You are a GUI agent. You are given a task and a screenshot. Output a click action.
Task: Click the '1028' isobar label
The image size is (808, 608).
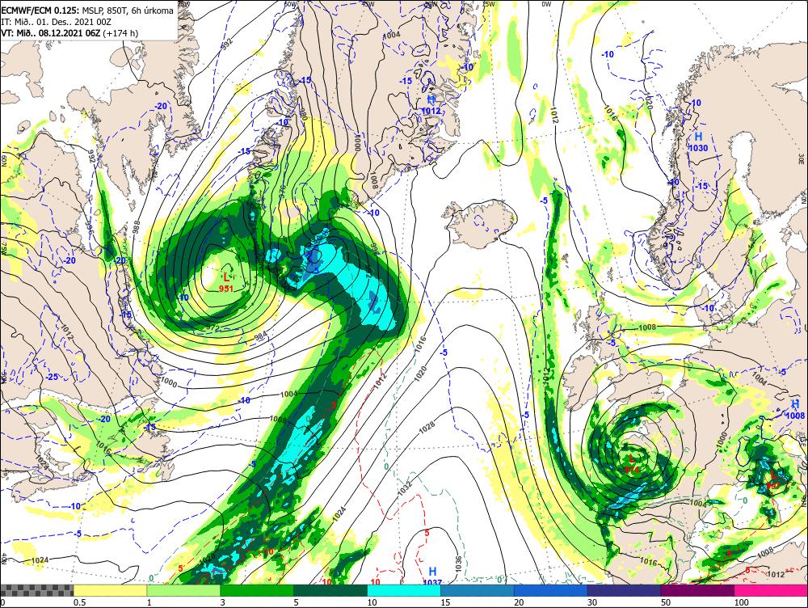point(427,426)
